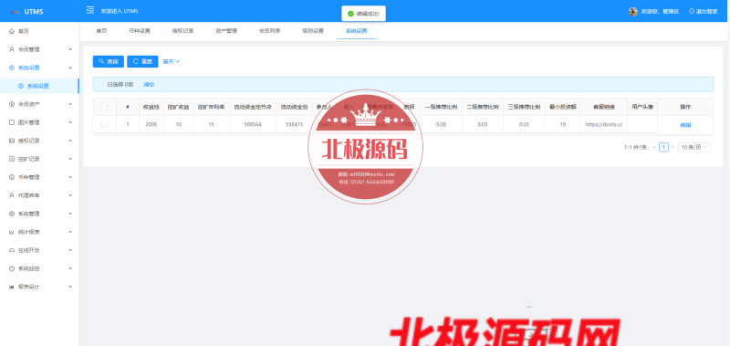
Task: Click the admin user avatar in header
Action: click(x=632, y=12)
